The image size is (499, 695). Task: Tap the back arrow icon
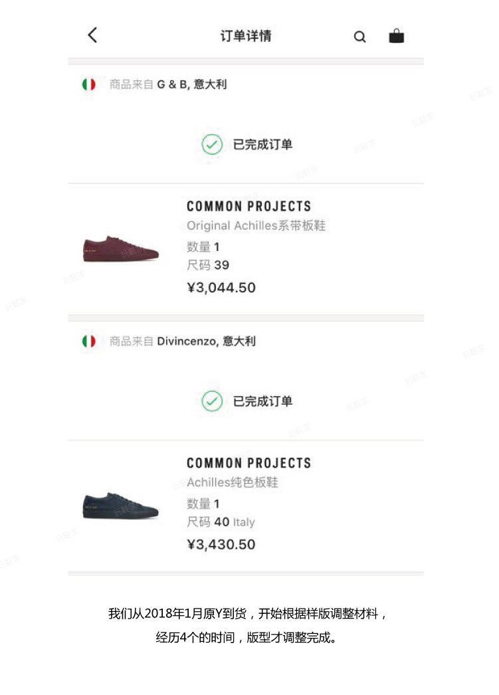(x=92, y=35)
